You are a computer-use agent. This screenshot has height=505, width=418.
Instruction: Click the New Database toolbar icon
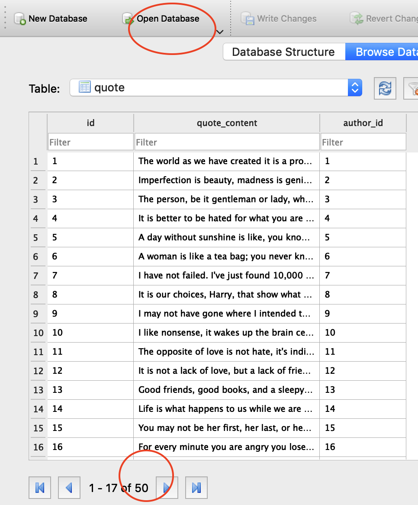20,19
